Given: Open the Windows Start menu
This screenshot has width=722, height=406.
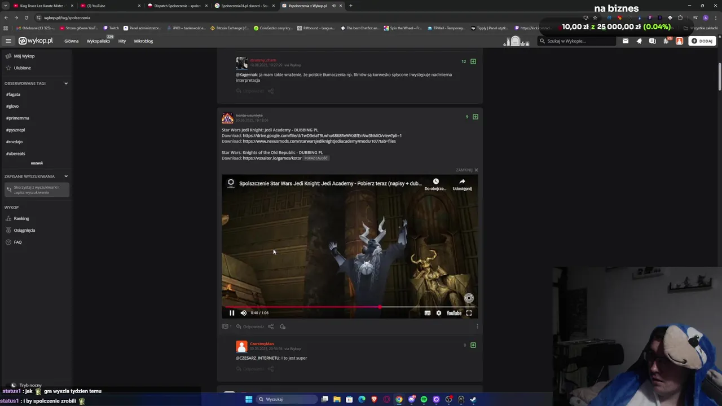Looking at the screenshot, I should pos(249,399).
